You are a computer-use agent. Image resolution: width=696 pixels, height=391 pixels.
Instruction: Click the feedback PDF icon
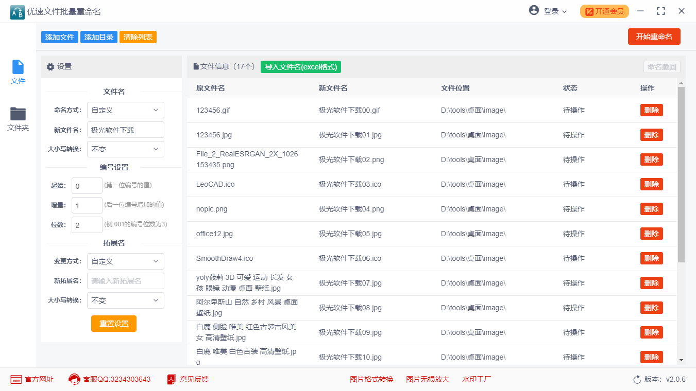172,380
